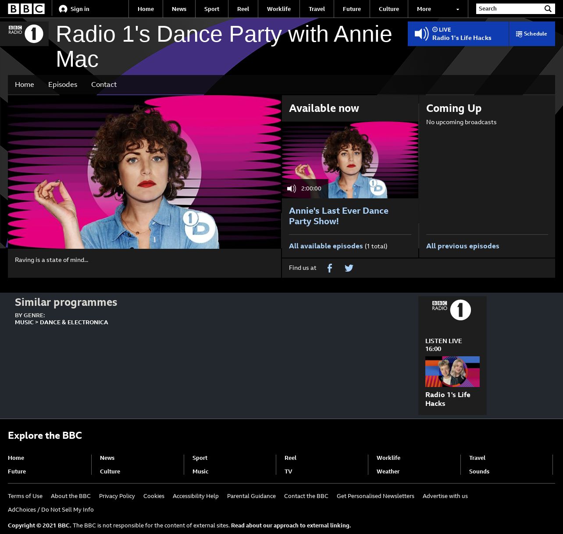Open footer Sounds link
This screenshot has height=534, width=563.
coord(479,471)
